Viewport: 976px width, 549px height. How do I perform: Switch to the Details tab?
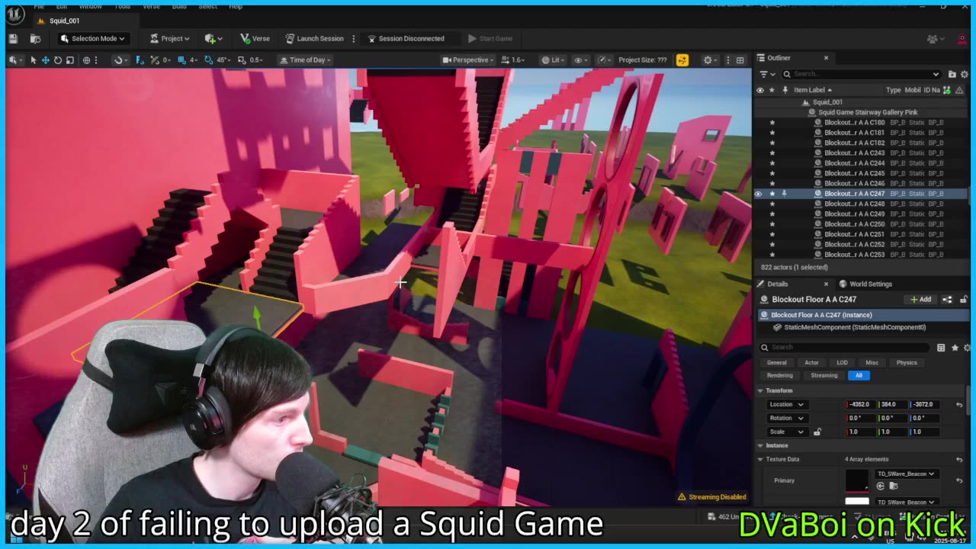coord(777,284)
